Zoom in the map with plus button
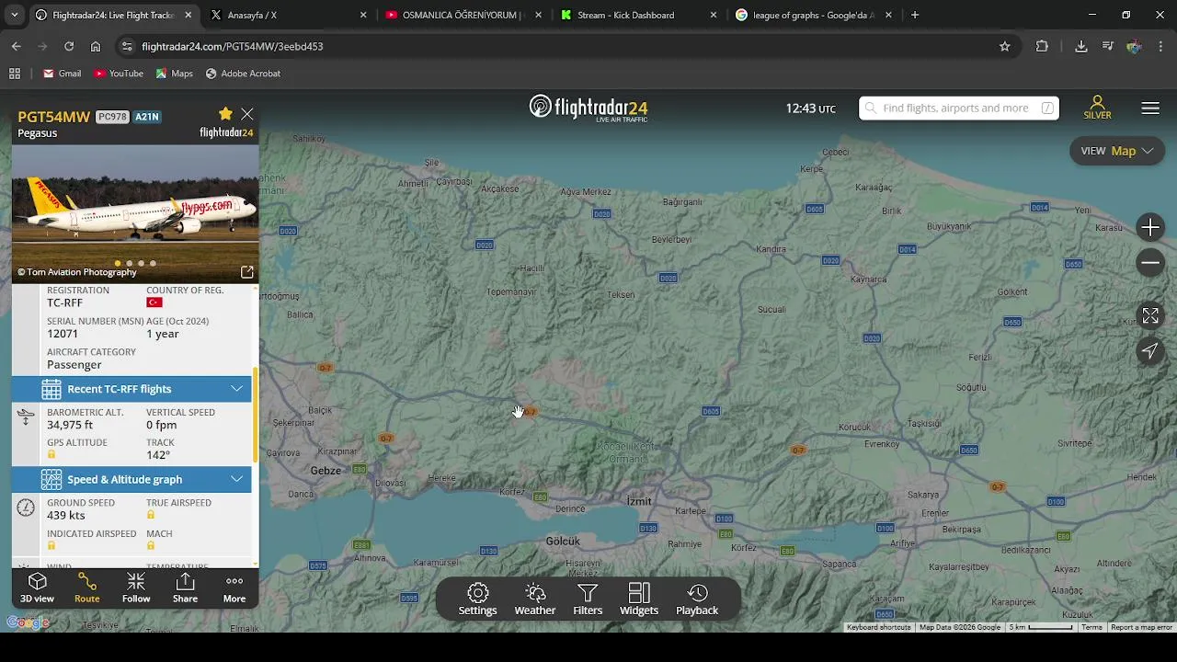1177x662 pixels. [1150, 227]
